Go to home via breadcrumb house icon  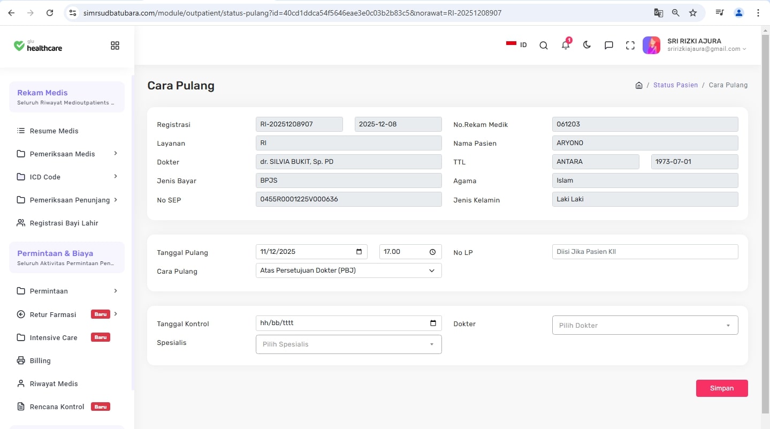639,85
